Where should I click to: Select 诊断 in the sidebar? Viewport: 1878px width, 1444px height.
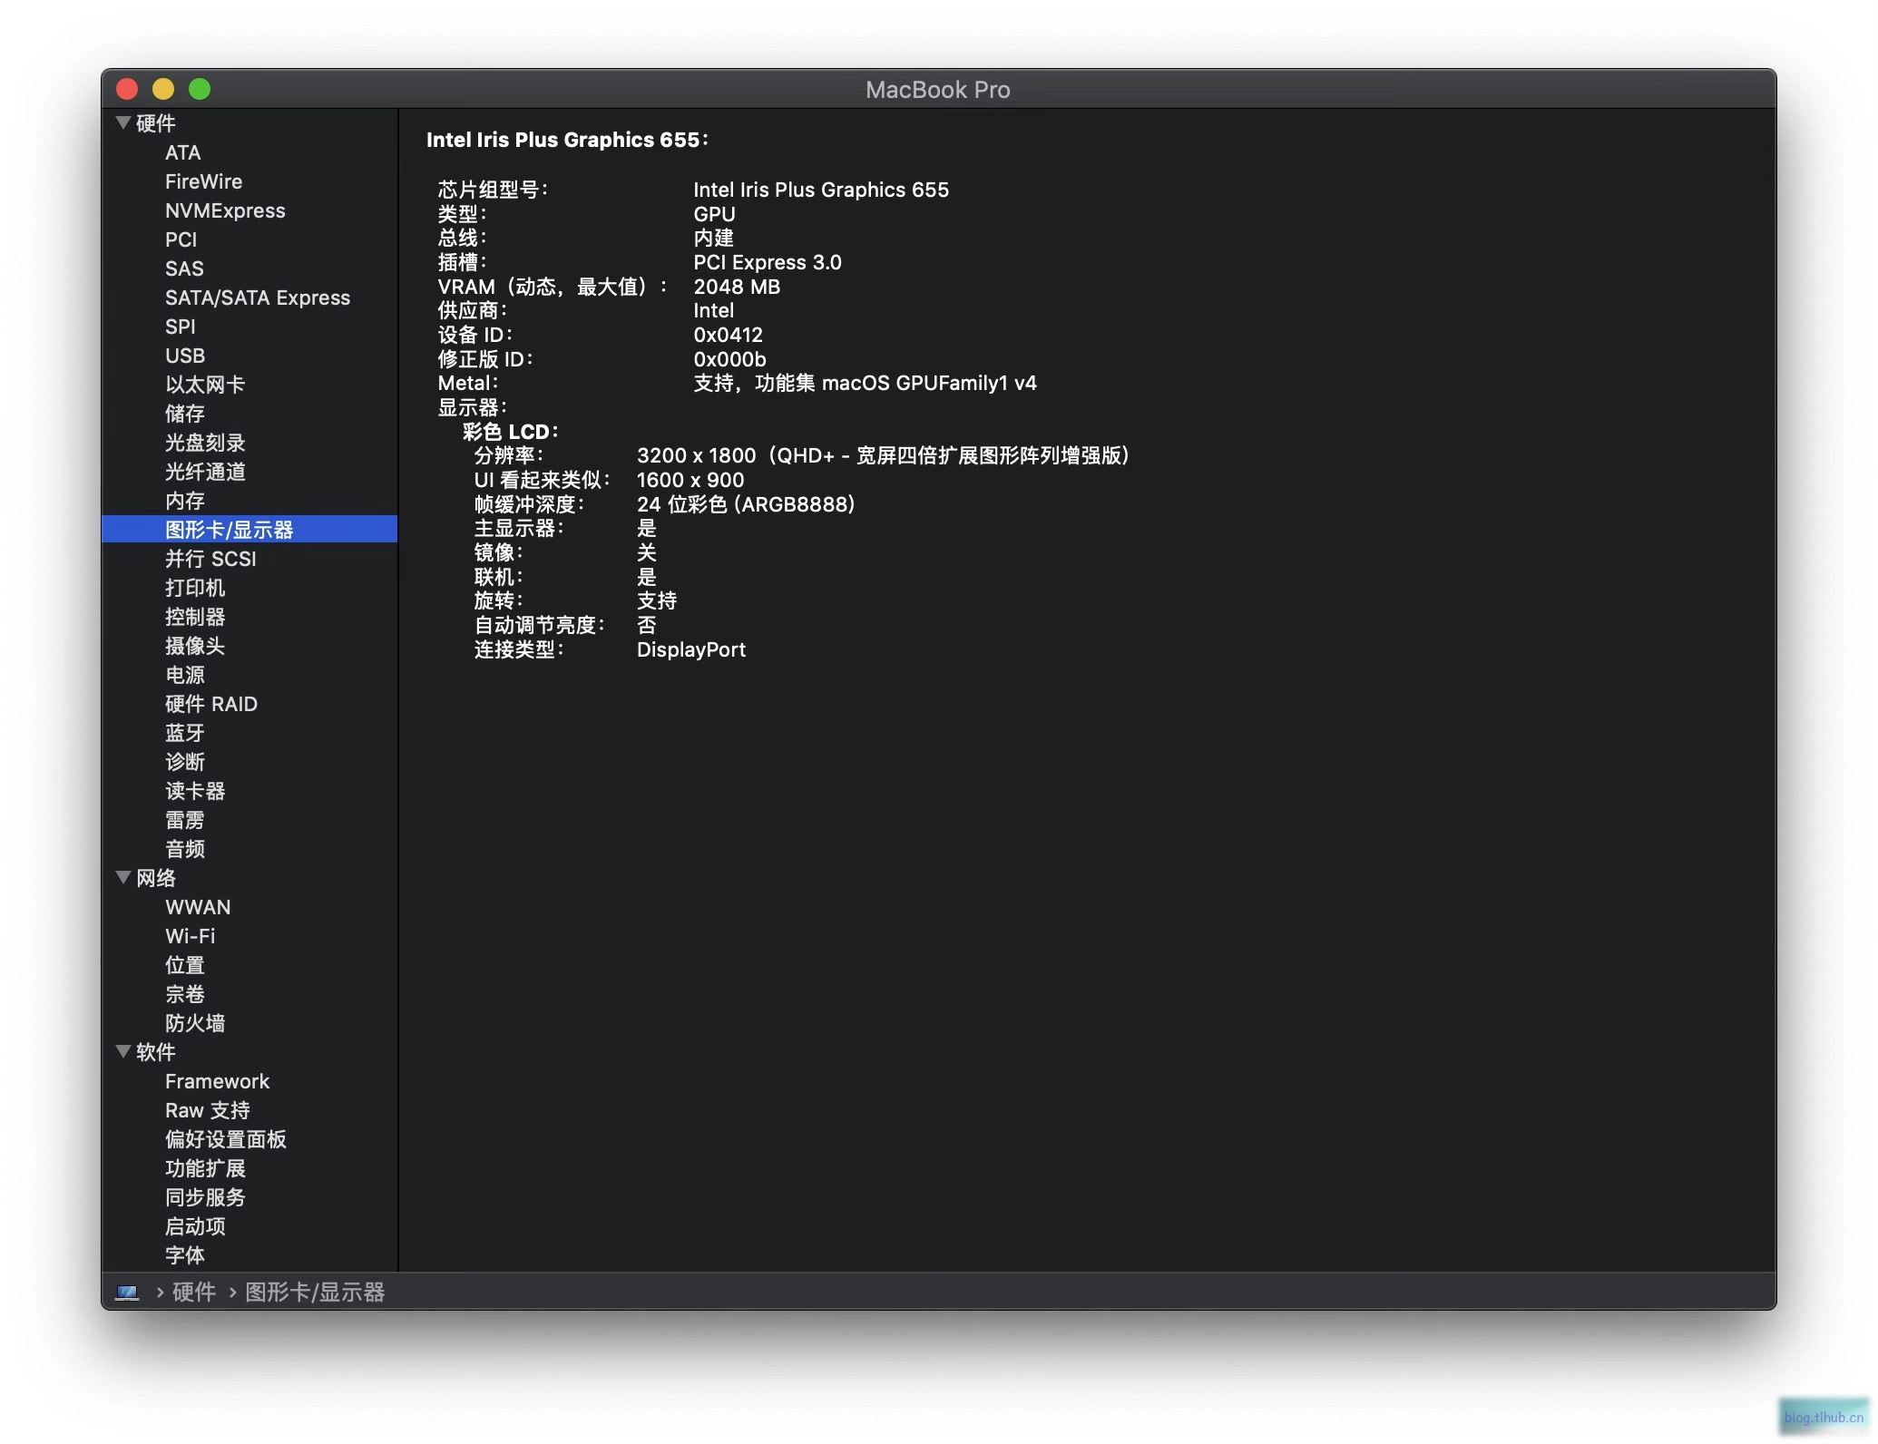[185, 762]
